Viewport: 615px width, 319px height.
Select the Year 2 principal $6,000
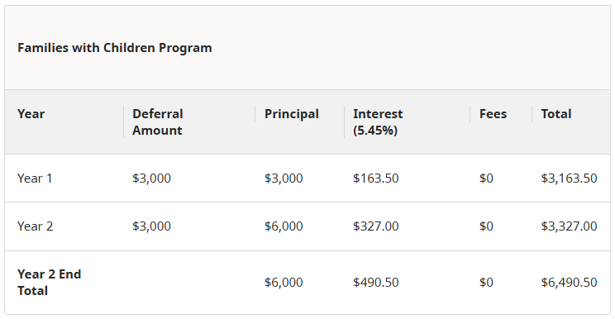tap(284, 226)
